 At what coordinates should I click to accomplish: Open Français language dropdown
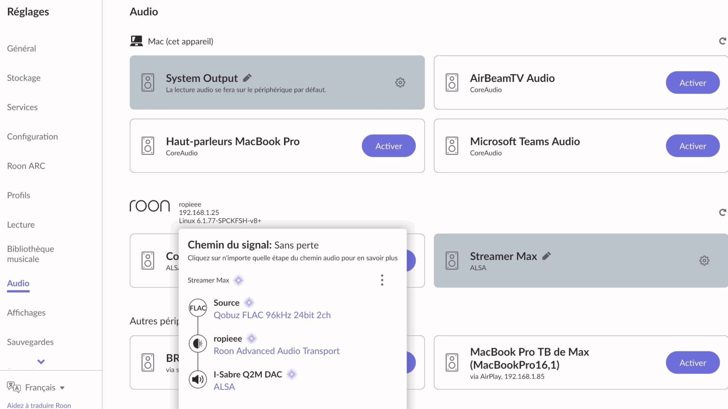pos(45,387)
